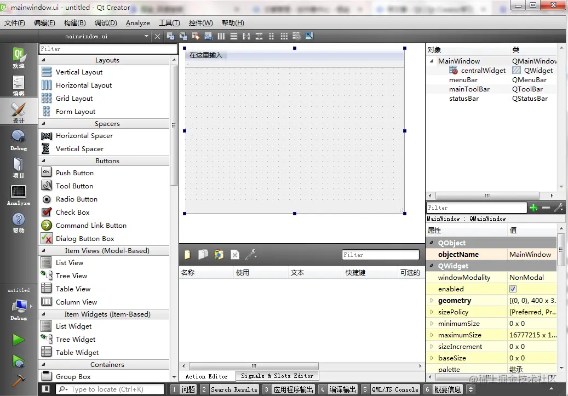Collapse the Buttons widget group
This screenshot has width=568, height=396.
[x=43, y=161]
